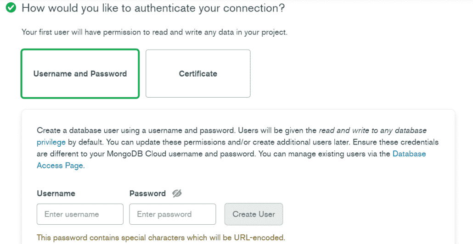Viewport: 473px width, 244px height.
Task: Click the Password field label
Action: click(147, 194)
